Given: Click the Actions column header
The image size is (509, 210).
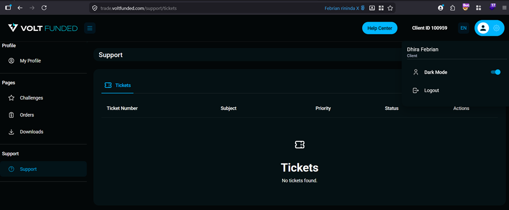Looking at the screenshot, I should coord(461,108).
